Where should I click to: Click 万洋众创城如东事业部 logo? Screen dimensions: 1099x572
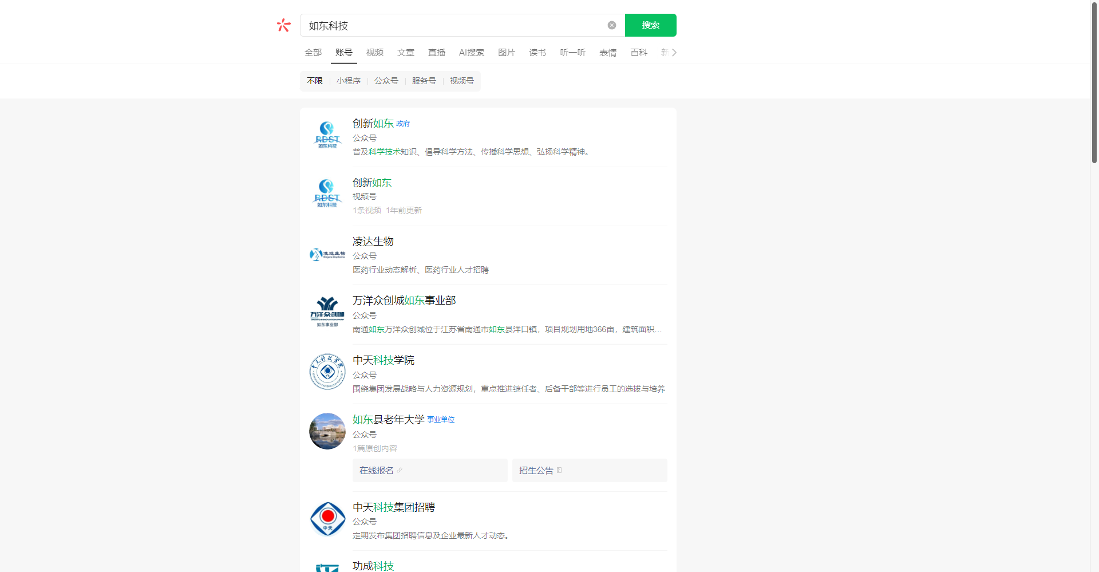pos(327,313)
